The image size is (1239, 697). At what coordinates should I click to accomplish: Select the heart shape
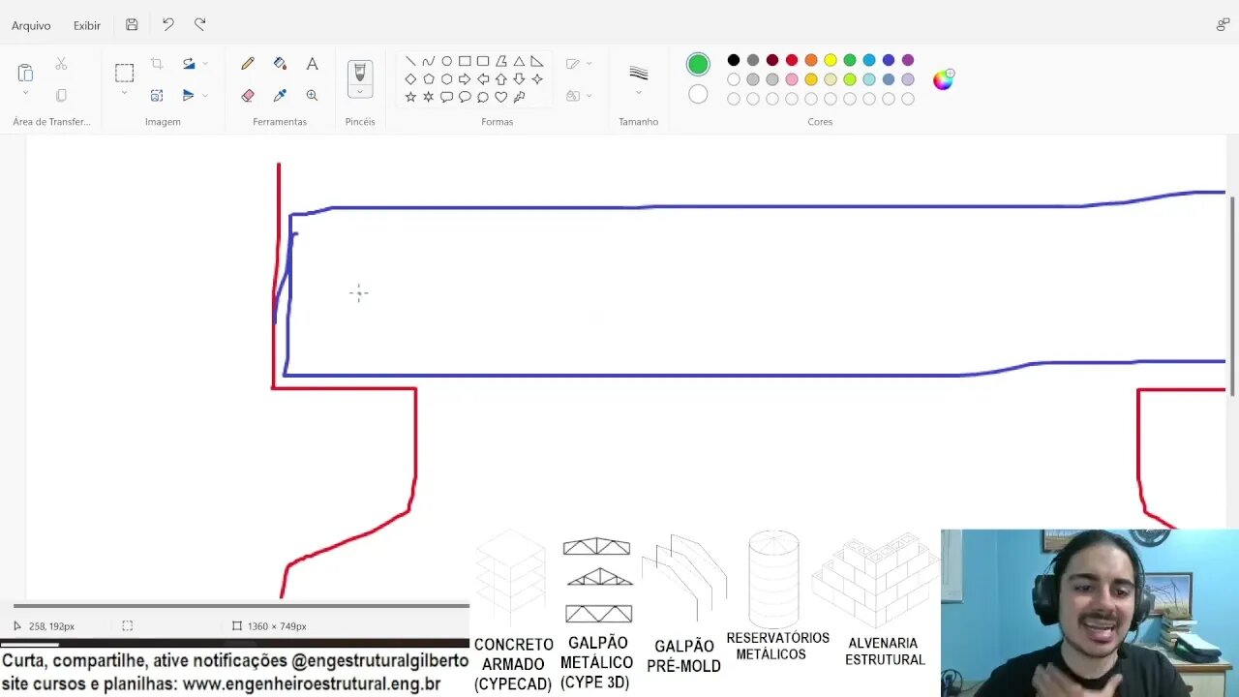[500, 97]
